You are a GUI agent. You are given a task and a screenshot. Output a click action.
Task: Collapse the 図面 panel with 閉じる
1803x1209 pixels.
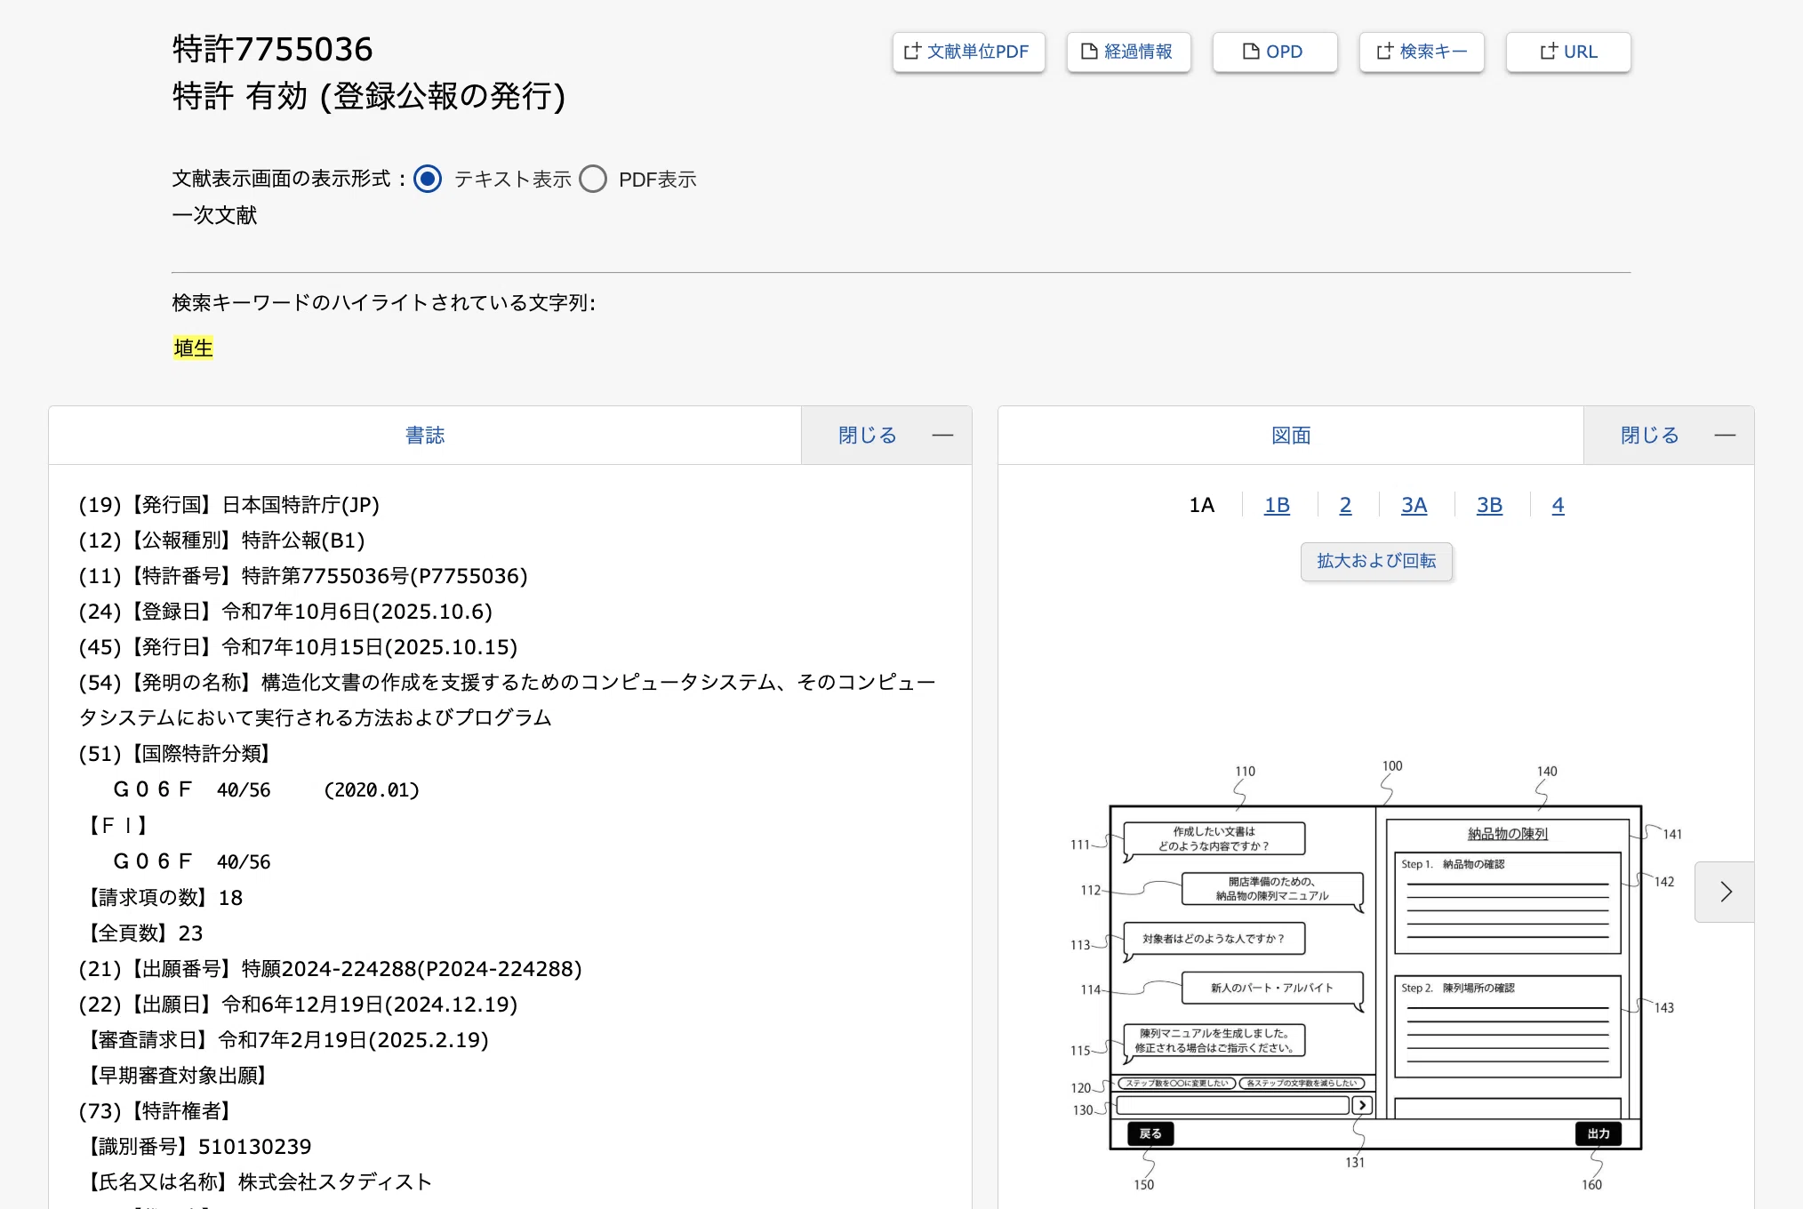[x=1669, y=436]
